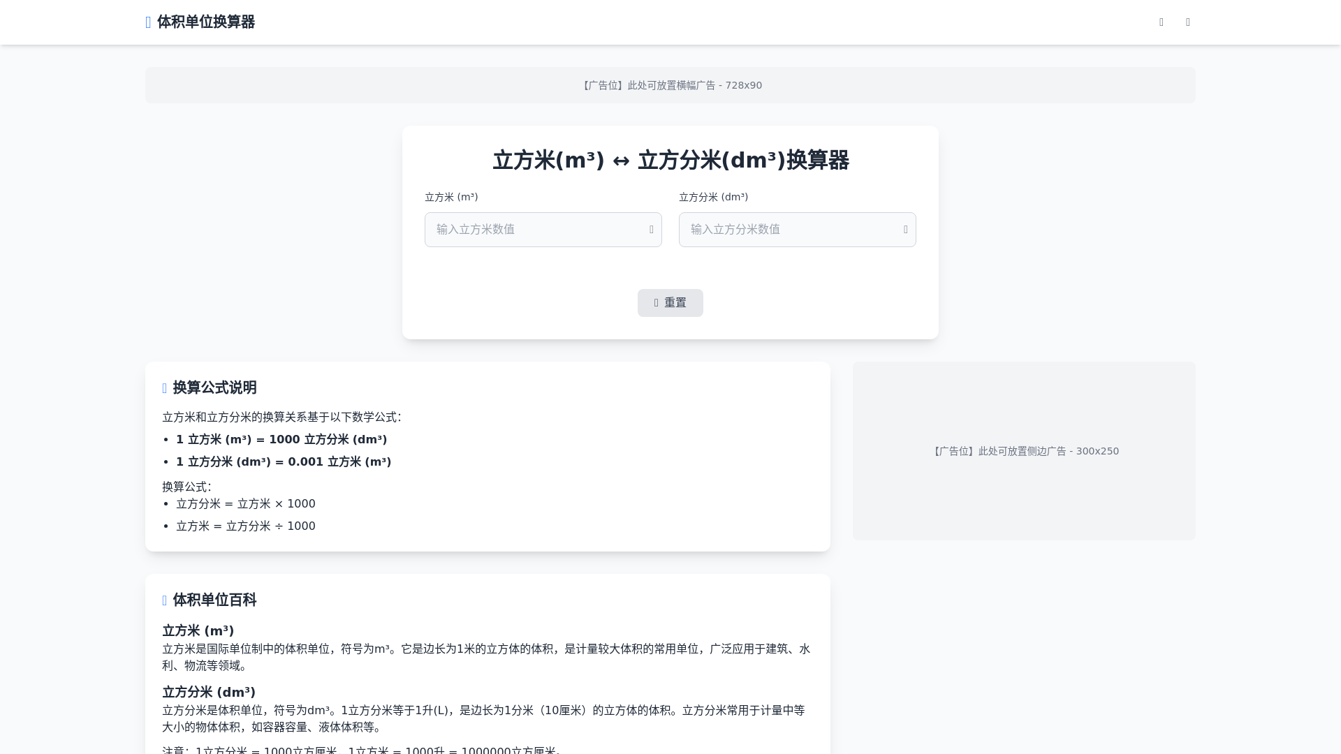Click the 重置 reset button

tap(670, 303)
